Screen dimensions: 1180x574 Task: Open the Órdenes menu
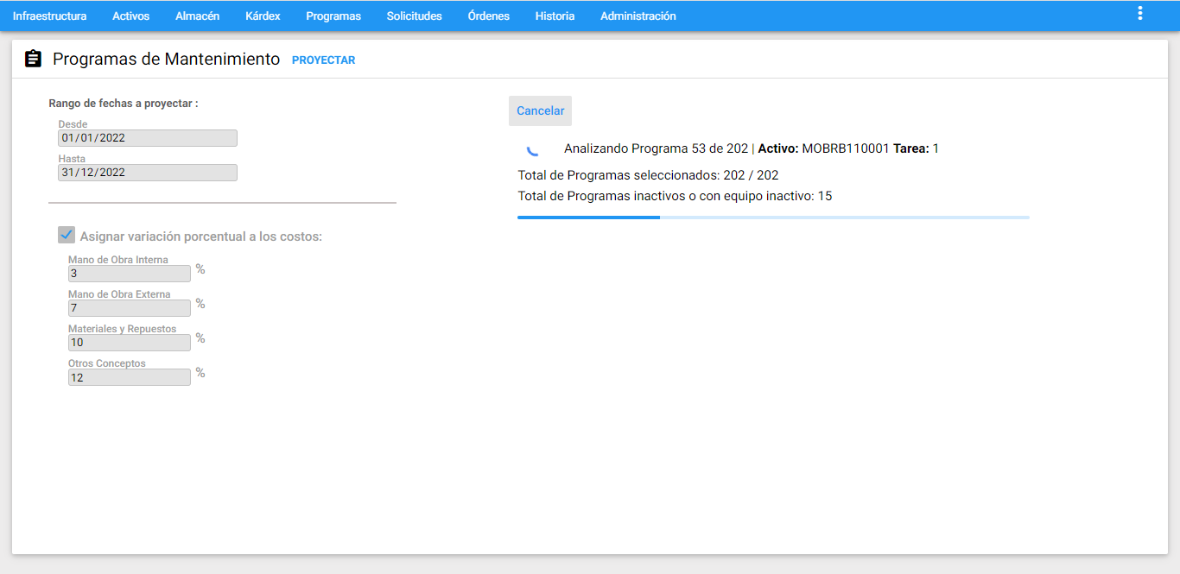488,16
